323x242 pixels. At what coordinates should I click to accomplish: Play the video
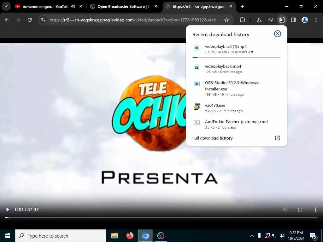pyautogui.click(x=8, y=210)
